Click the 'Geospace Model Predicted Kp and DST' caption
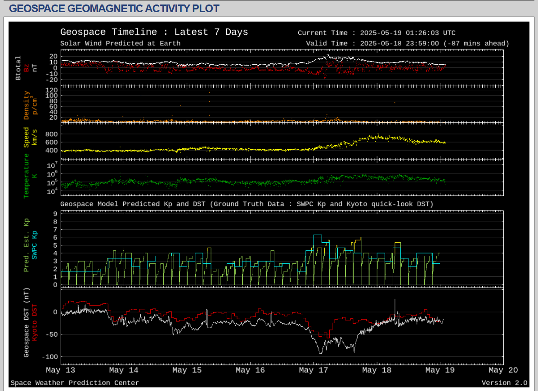538x391 pixels. click(x=247, y=204)
